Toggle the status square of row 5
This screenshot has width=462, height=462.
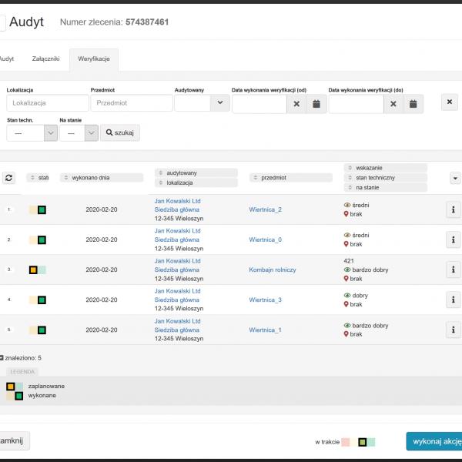tap(42, 330)
